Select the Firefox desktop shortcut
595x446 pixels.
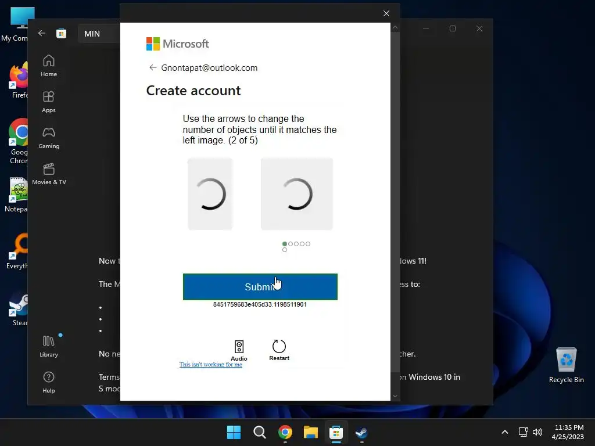coord(17,80)
